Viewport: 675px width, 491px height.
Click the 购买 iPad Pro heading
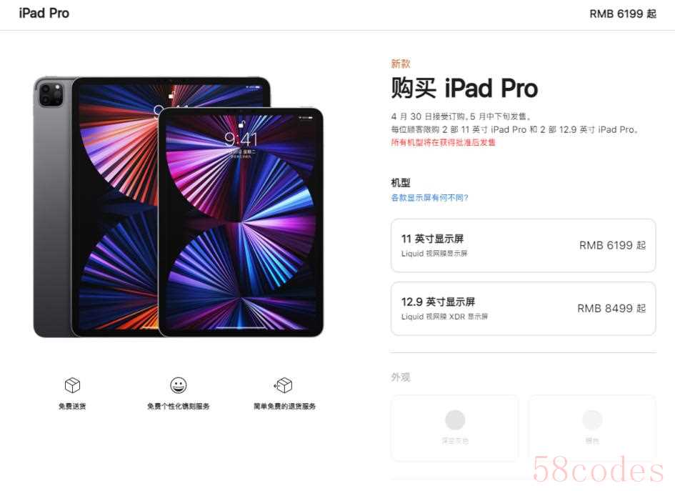coord(464,88)
